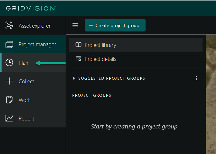The image size is (216, 154).
Task: Select the Plan label in sidebar
Action: (23, 63)
